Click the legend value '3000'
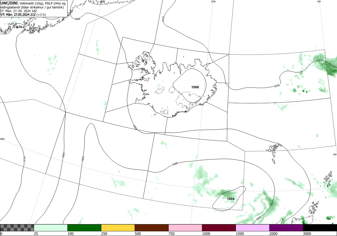Screen dimensions: 337x236 click(x=307, y=234)
